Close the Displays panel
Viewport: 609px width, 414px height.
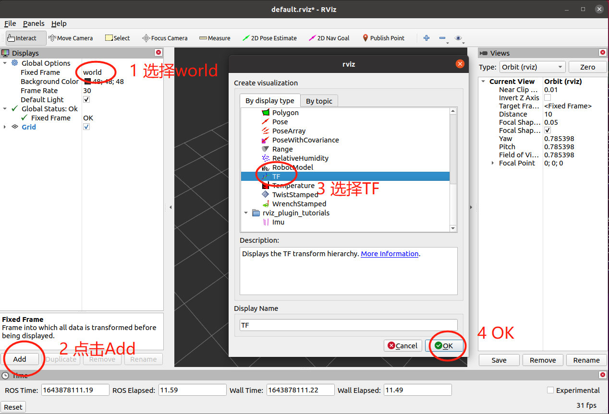coord(158,53)
